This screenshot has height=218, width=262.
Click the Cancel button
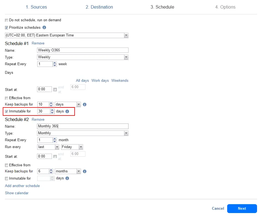(x=218, y=209)
